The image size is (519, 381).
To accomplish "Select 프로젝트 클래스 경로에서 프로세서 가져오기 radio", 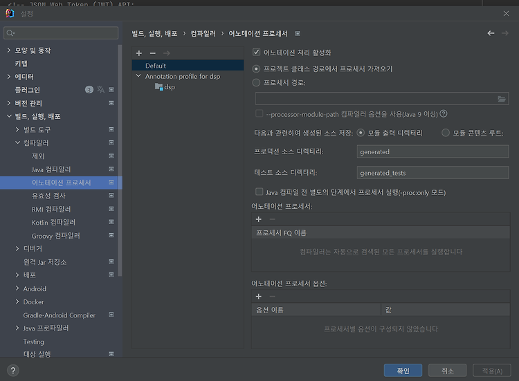I will [256, 68].
